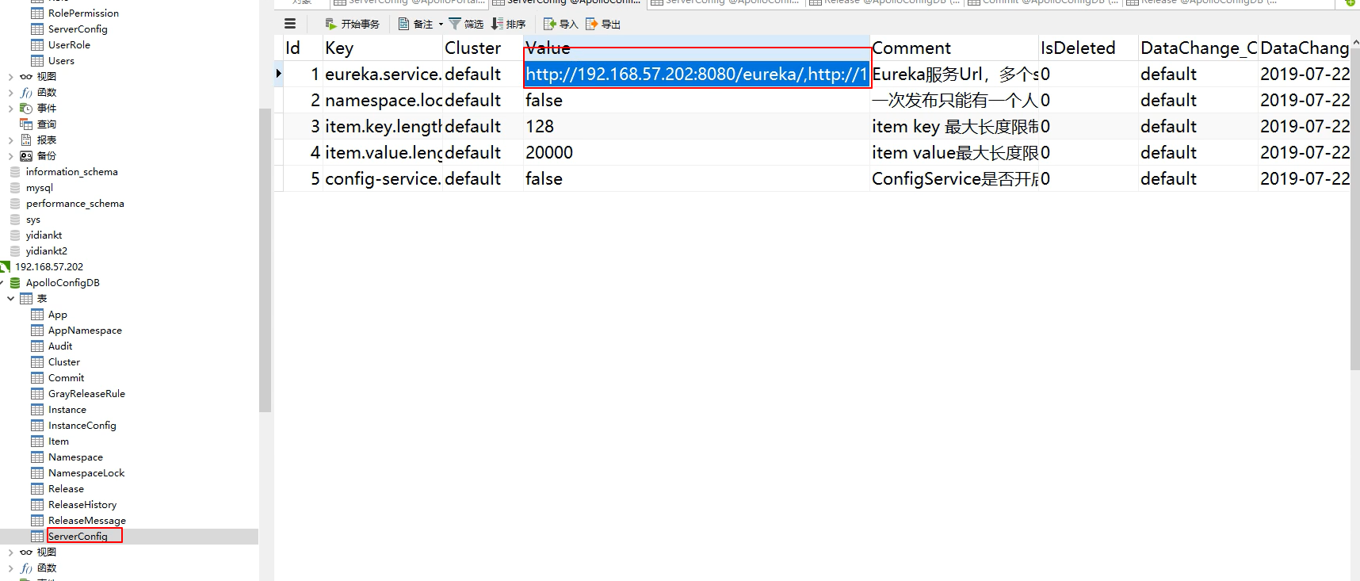This screenshot has height=581, width=1360.
Task: Click the green database icon beside ApolloConfigDB
Action: click(x=15, y=282)
